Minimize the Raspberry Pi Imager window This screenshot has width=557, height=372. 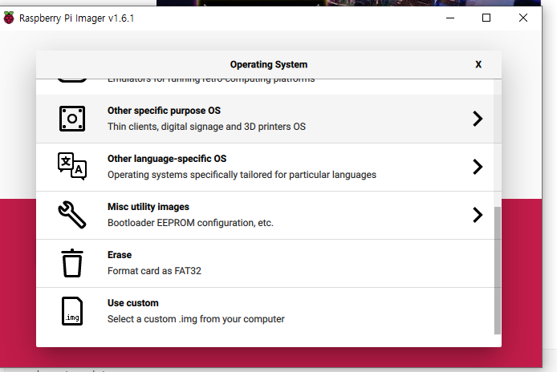tap(450, 18)
